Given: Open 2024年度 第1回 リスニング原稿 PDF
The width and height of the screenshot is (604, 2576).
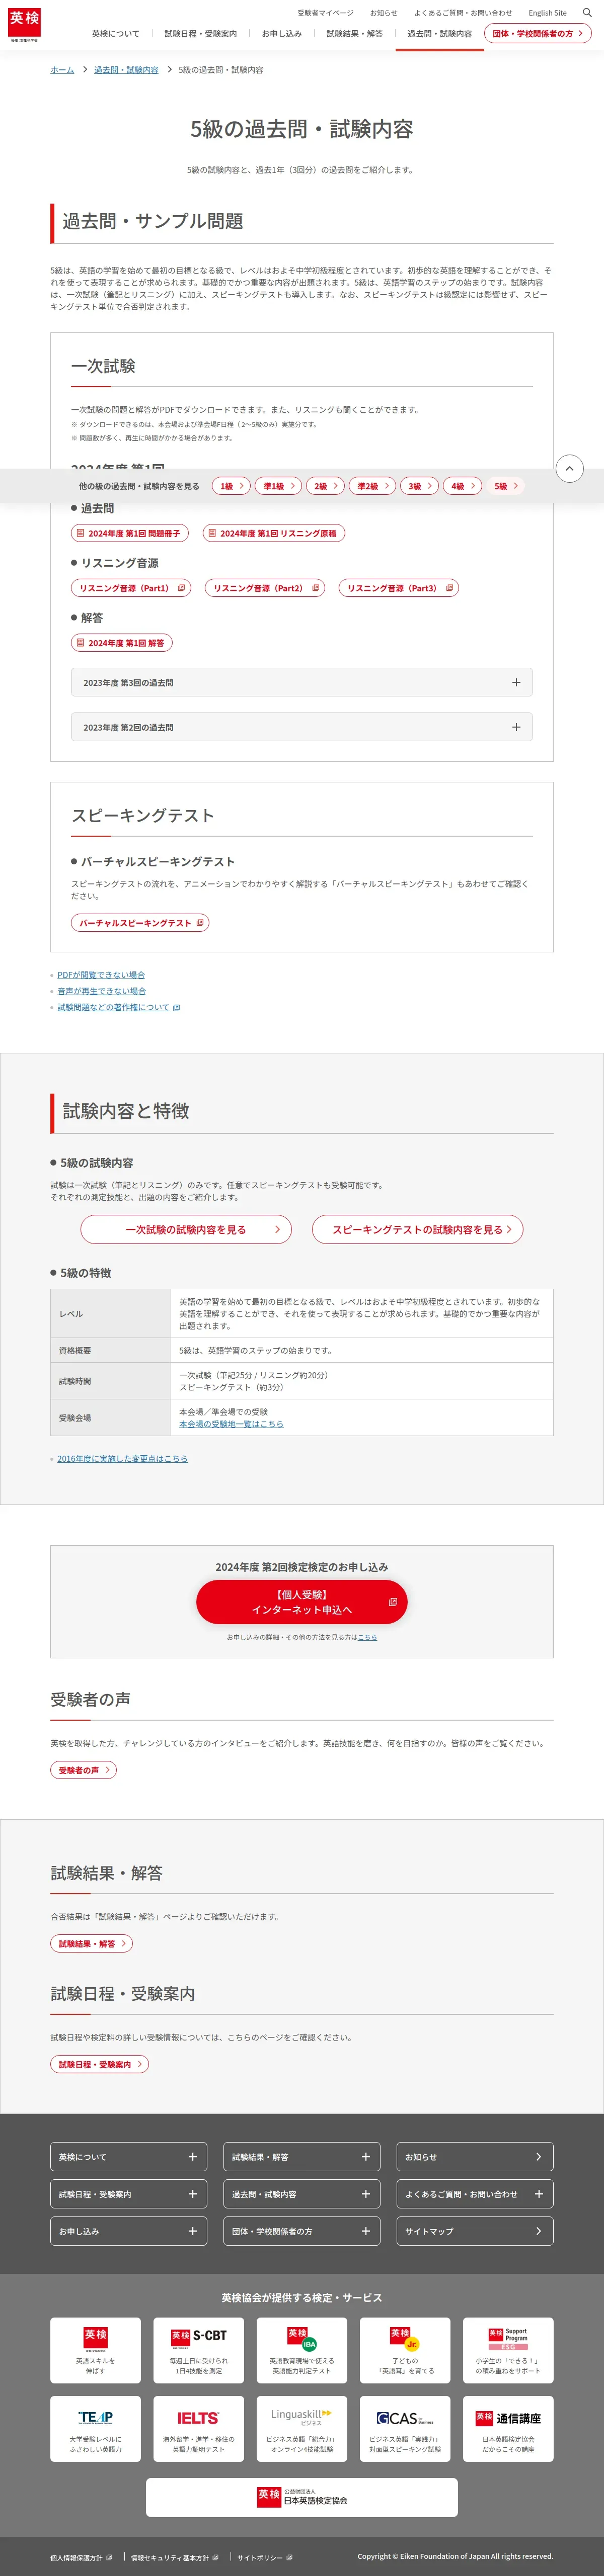Looking at the screenshot, I should coord(273,534).
